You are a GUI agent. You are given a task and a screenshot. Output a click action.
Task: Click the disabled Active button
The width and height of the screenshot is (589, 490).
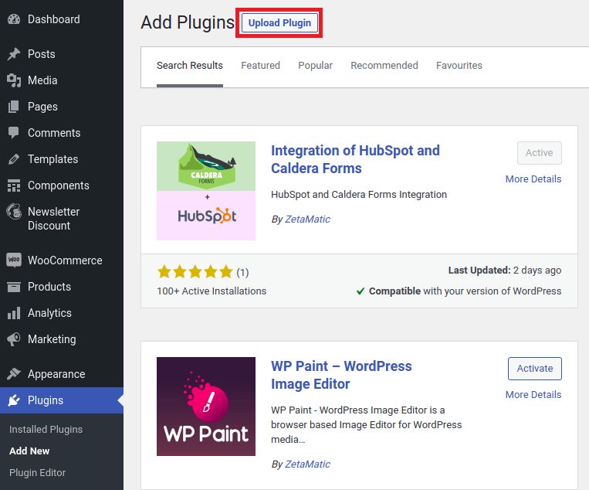tap(539, 153)
